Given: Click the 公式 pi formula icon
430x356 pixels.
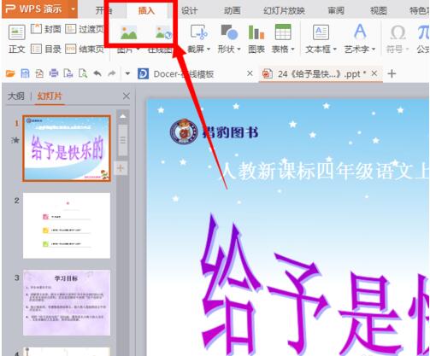Looking at the screenshot, I should (x=424, y=32).
